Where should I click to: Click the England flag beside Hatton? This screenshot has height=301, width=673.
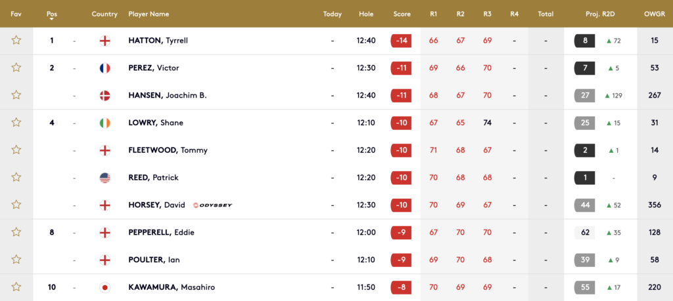(x=104, y=41)
